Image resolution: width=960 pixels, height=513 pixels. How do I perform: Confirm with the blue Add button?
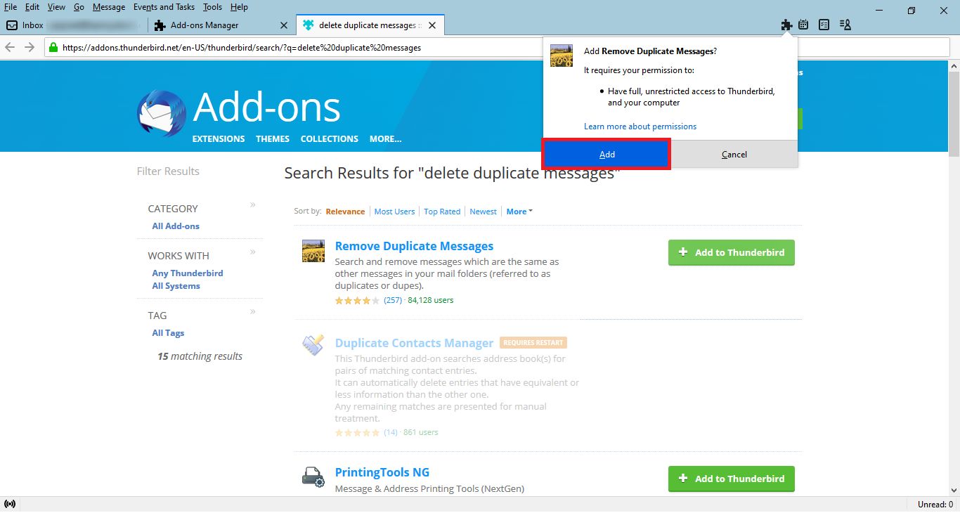pos(607,154)
